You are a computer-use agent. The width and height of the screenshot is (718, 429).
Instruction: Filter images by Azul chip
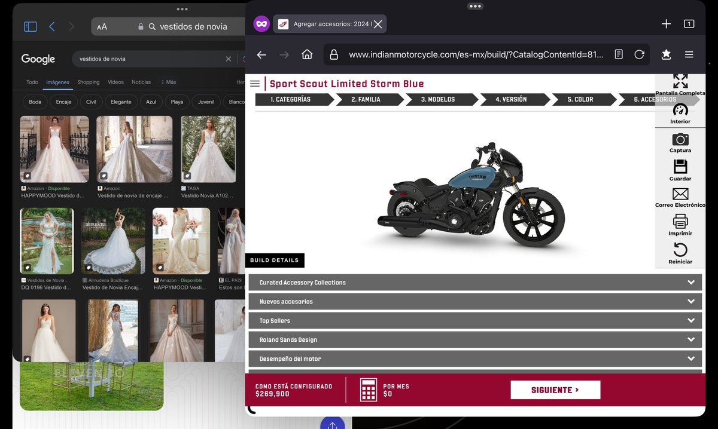coord(151,102)
